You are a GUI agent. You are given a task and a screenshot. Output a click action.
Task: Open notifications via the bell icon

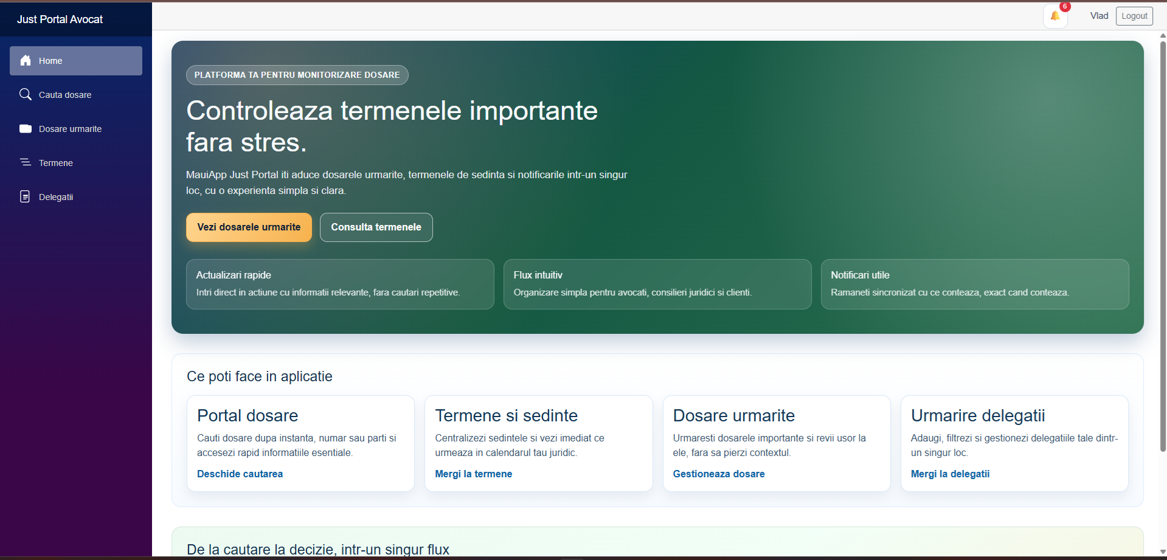tap(1054, 16)
